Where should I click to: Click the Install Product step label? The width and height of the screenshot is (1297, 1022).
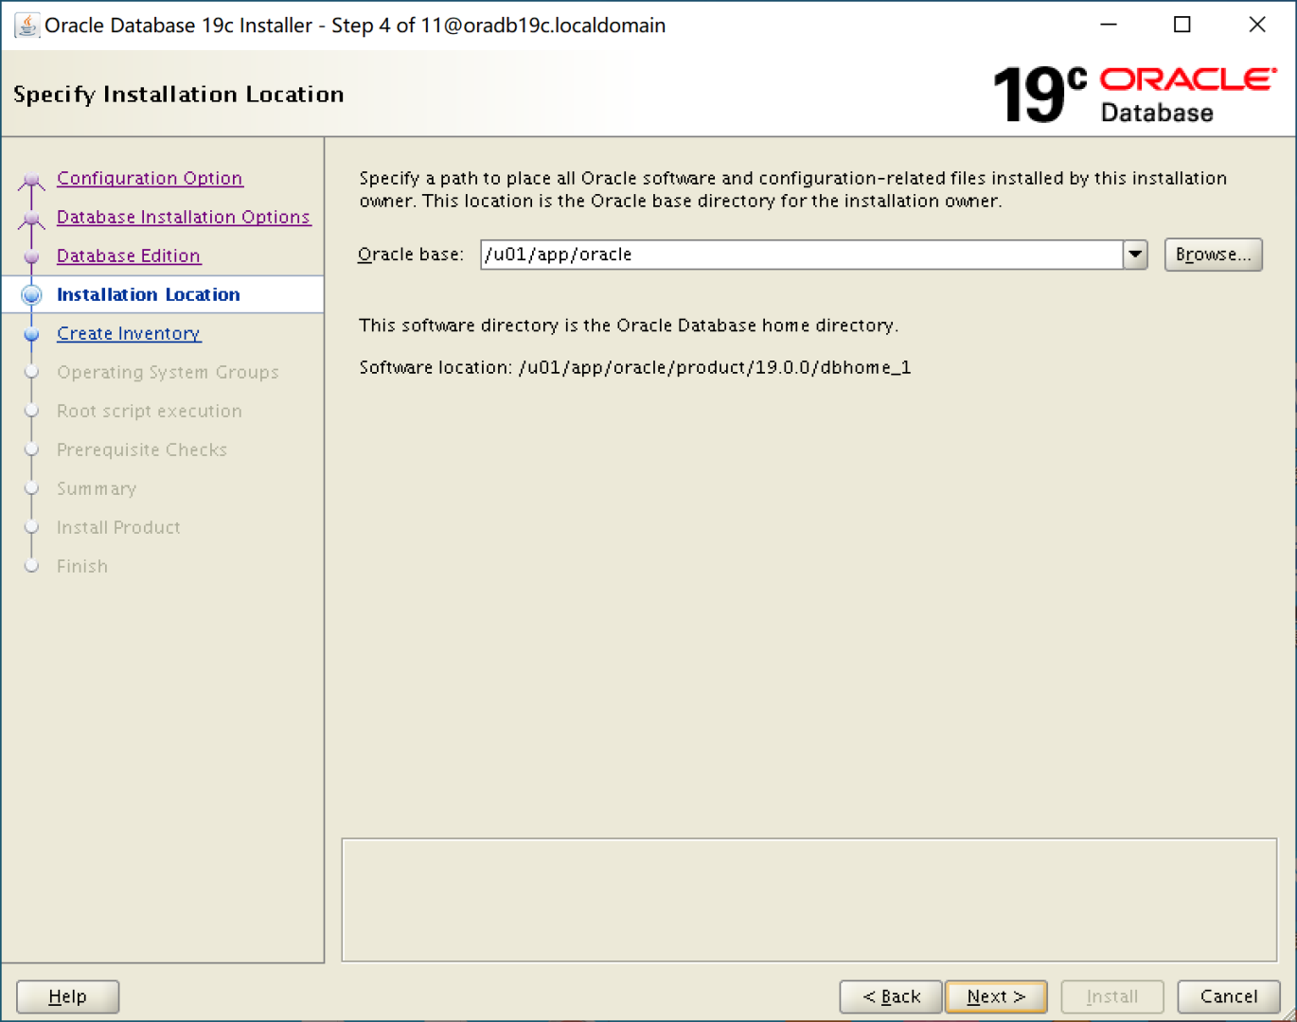(118, 527)
